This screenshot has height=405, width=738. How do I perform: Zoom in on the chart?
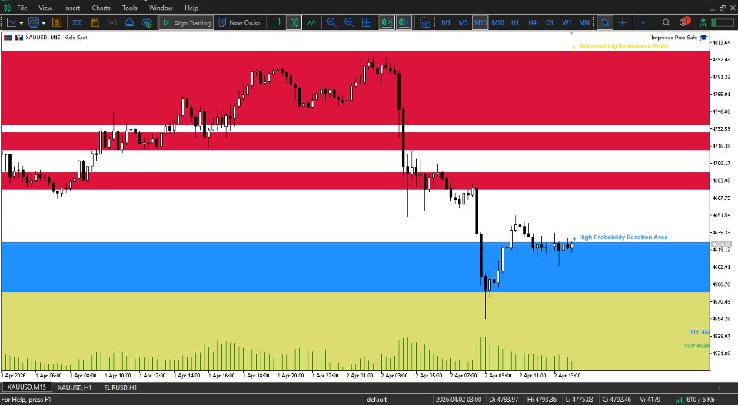coord(332,22)
